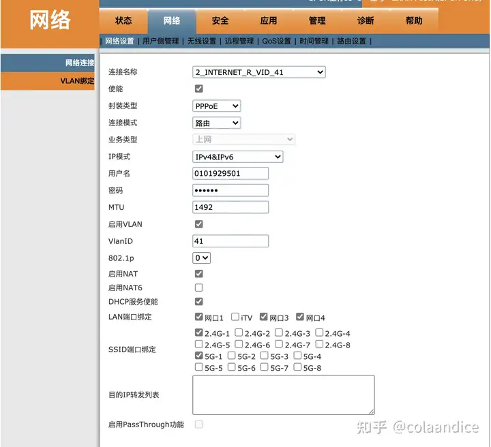Image resolution: width=491 pixels, height=447 pixels.
Task: Open the 管理 tab
Action: (x=317, y=21)
